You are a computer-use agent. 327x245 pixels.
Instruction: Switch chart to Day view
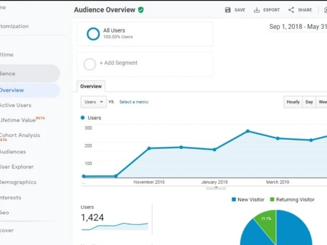click(x=309, y=102)
